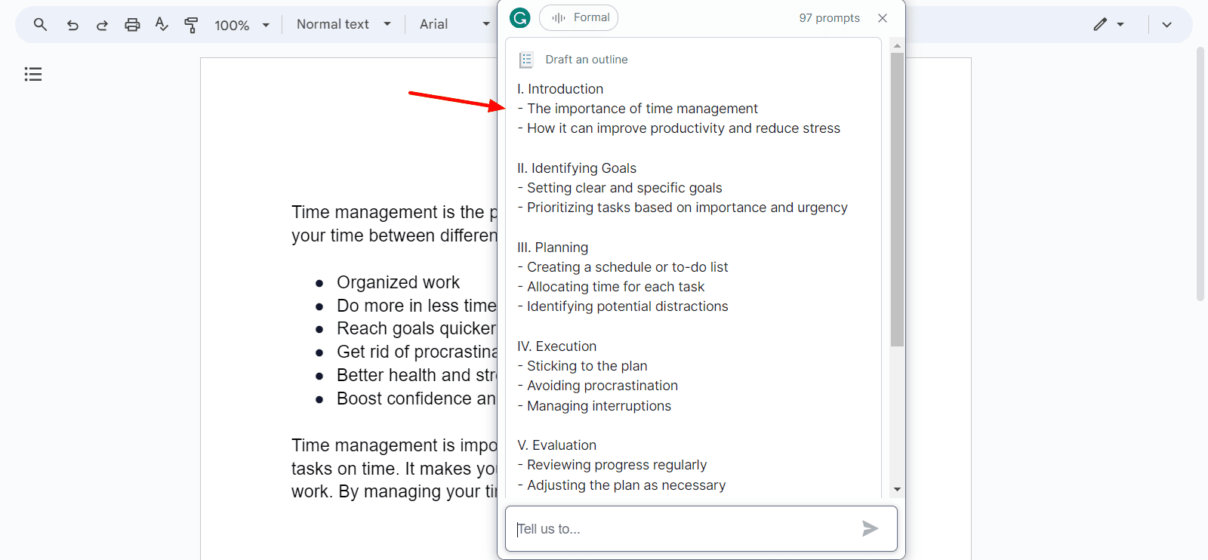The image size is (1208, 560).
Task: Select the paint format tool
Action: (x=191, y=25)
